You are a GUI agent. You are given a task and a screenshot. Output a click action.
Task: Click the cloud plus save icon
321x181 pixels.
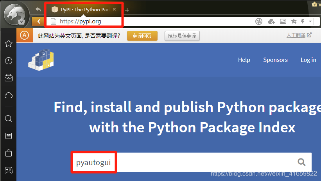(x=271, y=21)
